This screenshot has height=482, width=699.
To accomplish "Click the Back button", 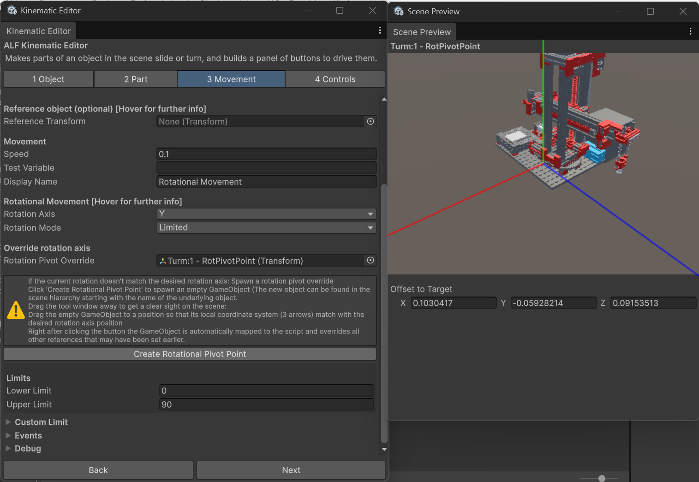I will click(x=98, y=470).
